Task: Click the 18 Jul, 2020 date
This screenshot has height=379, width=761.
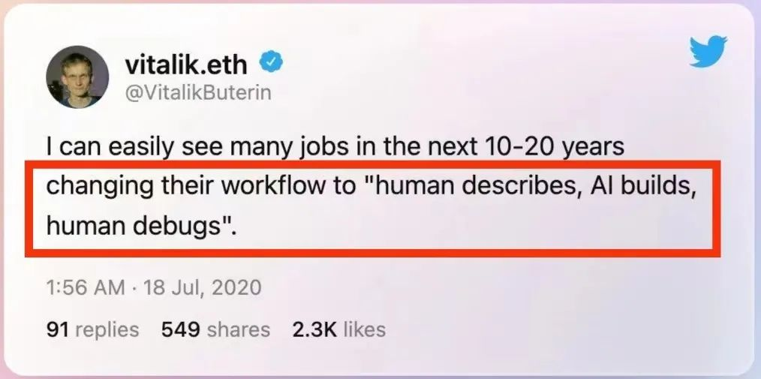Action: pyautogui.click(x=203, y=287)
